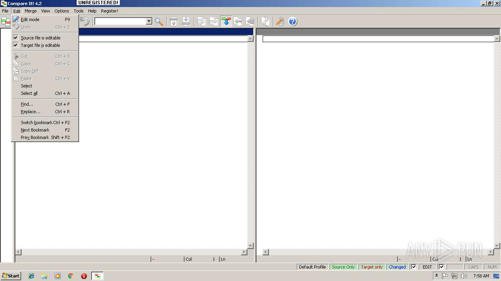Viewport: 501px width, 281px height.
Task: Open the Register! menu
Action: [x=110, y=11]
